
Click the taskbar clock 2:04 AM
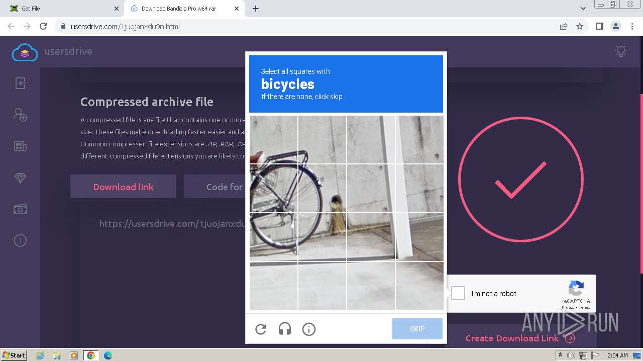pyautogui.click(x=617, y=355)
